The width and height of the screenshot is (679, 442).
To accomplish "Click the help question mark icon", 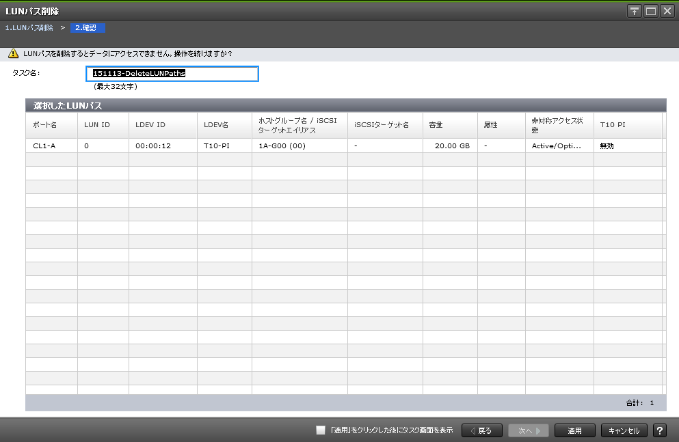I will click(660, 431).
